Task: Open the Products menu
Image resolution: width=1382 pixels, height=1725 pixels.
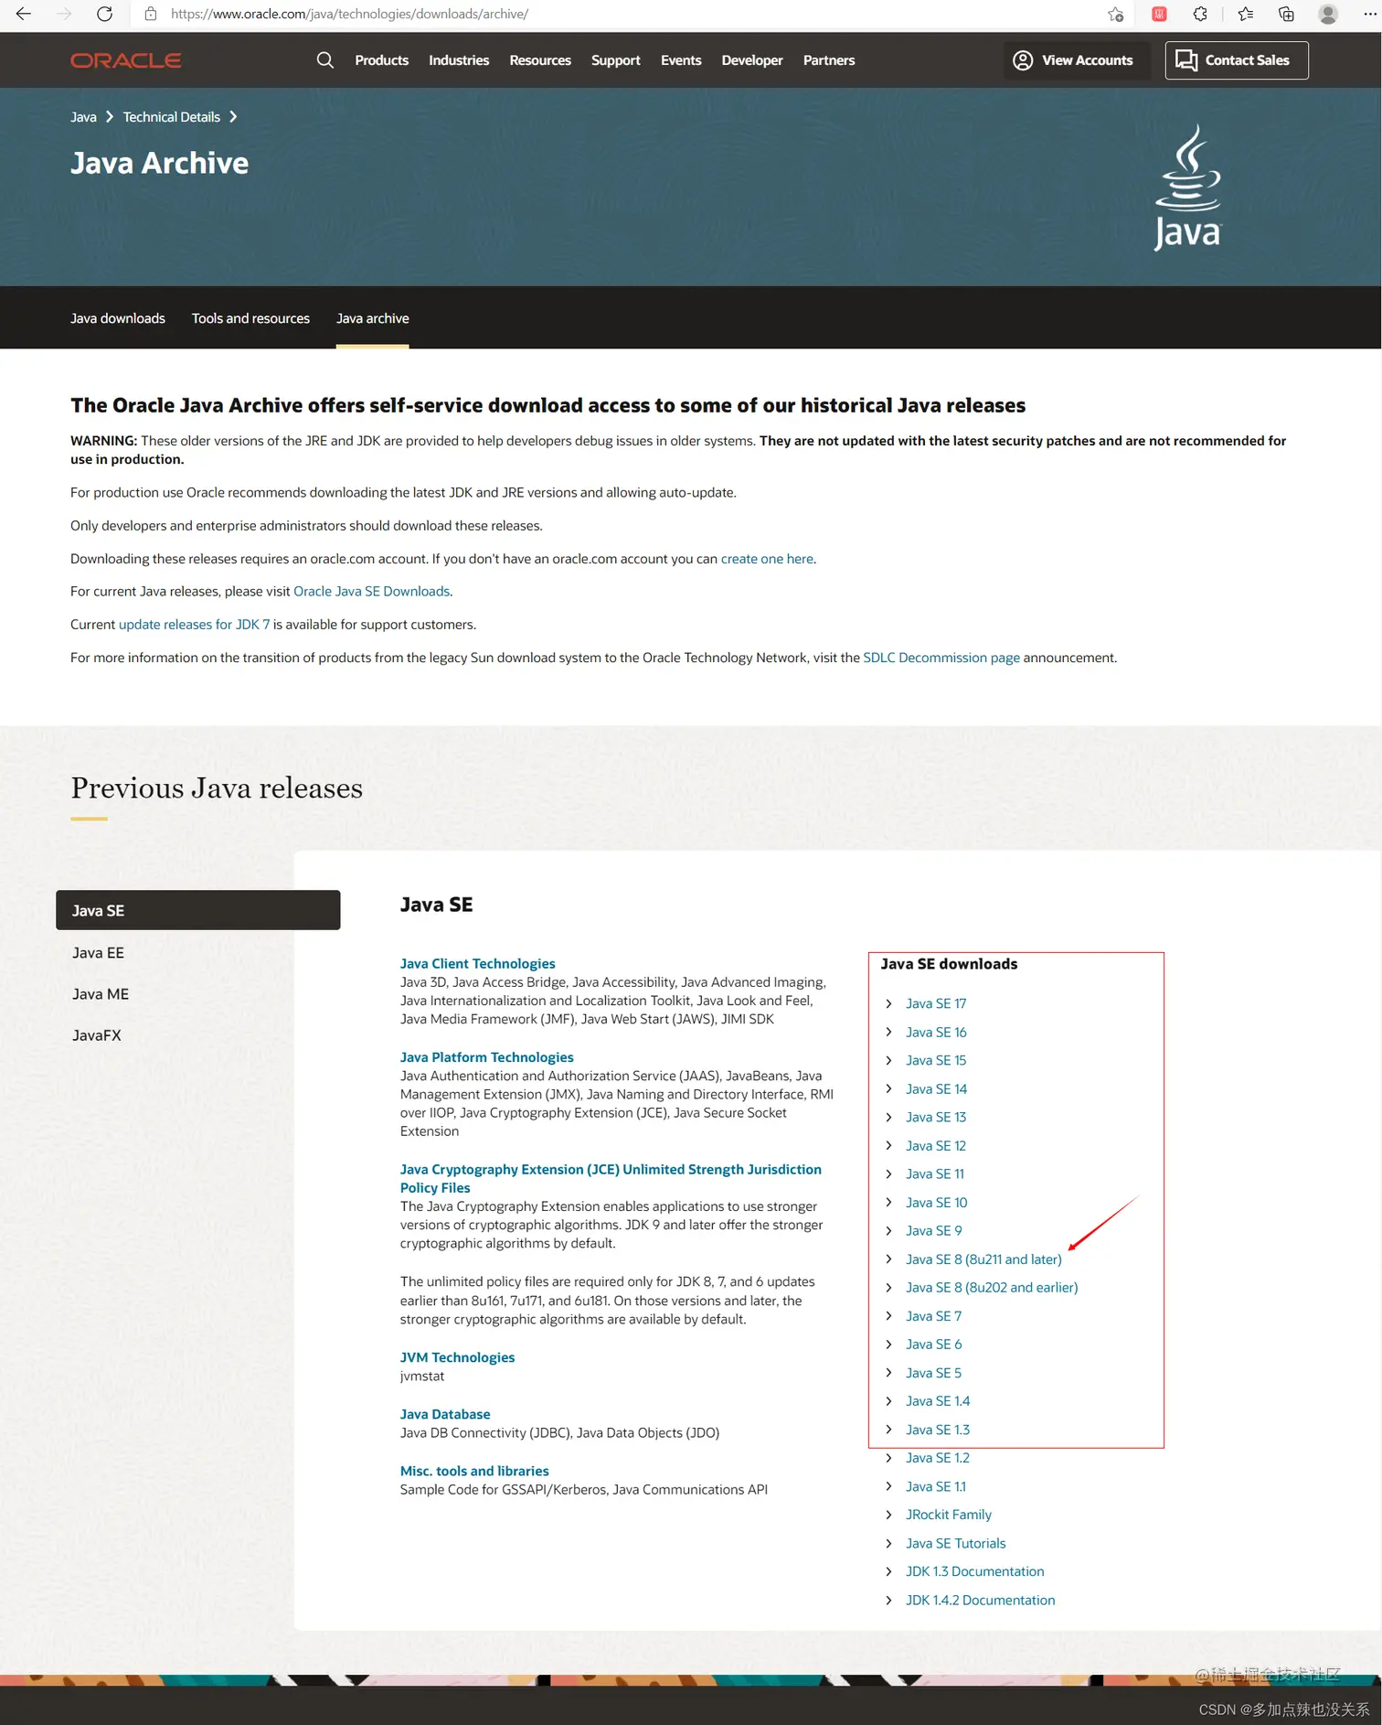Action: coord(381,60)
